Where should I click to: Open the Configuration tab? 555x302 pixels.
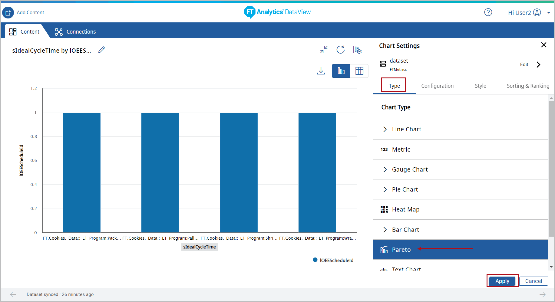(437, 86)
